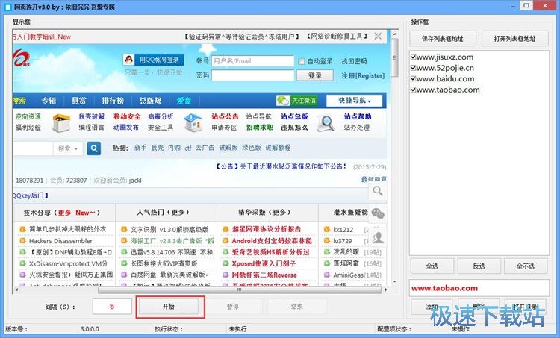The width and height of the screenshot is (560, 338).
Task: Click the blue search magnifier button
Action: click(94, 148)
